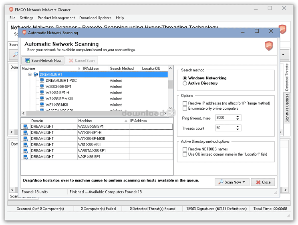Click the Close button in dialog
The image size is (298, 225).
(x=263, y=182)
